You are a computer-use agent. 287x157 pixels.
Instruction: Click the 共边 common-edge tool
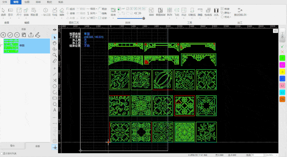184,12
